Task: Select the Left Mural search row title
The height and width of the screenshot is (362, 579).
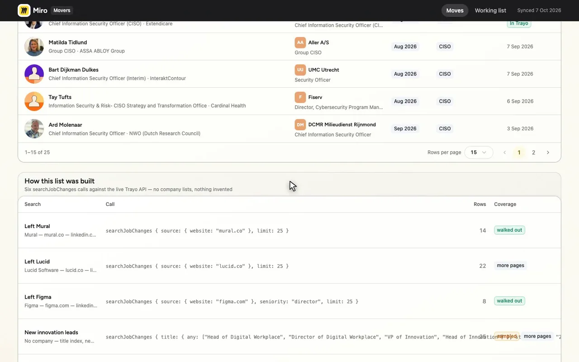Action: click(x=37, y=226)
